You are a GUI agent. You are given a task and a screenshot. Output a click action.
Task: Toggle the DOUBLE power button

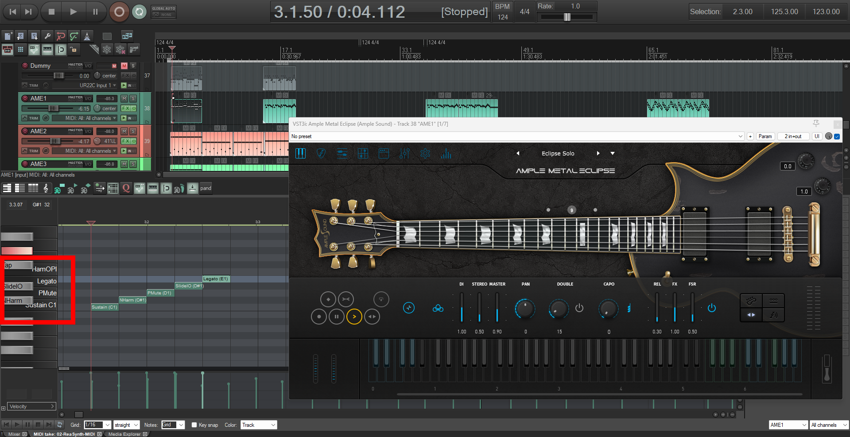pyautogui.click(x=579, y=308)
